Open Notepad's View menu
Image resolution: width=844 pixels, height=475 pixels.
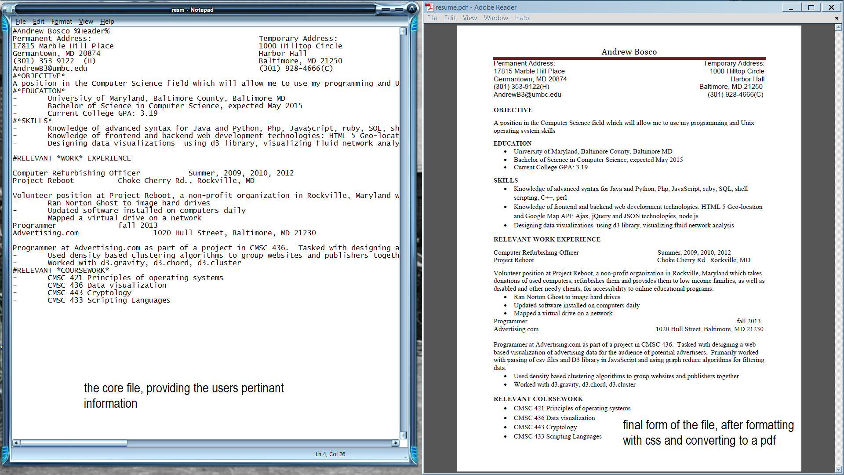point(86,21)
